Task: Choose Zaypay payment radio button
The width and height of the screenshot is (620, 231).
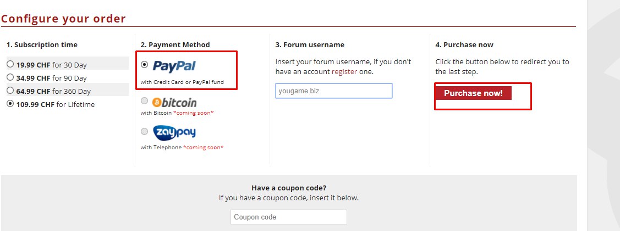Action: (145, 131)
